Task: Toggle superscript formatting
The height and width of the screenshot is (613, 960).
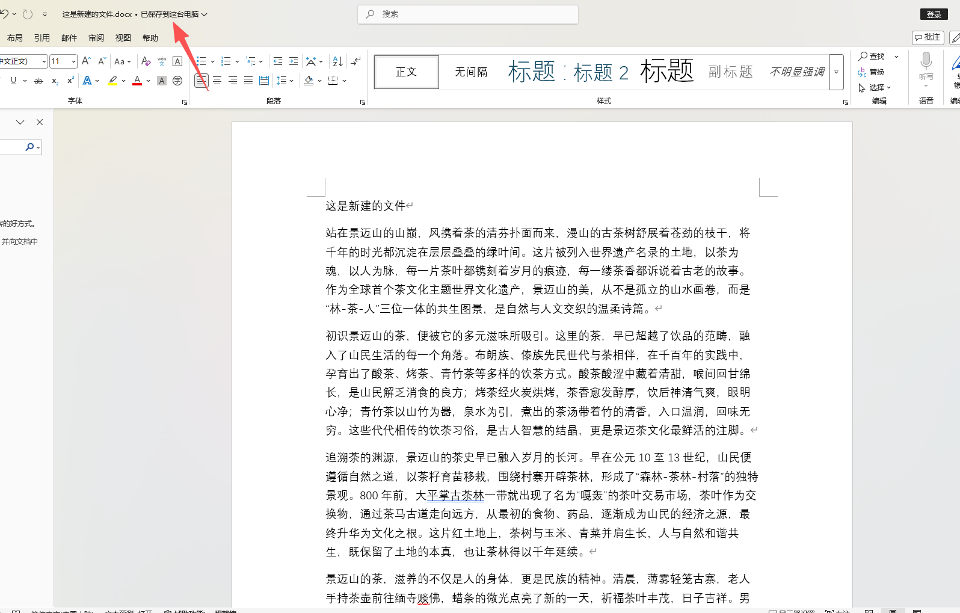Action: (x=70, y=80)
